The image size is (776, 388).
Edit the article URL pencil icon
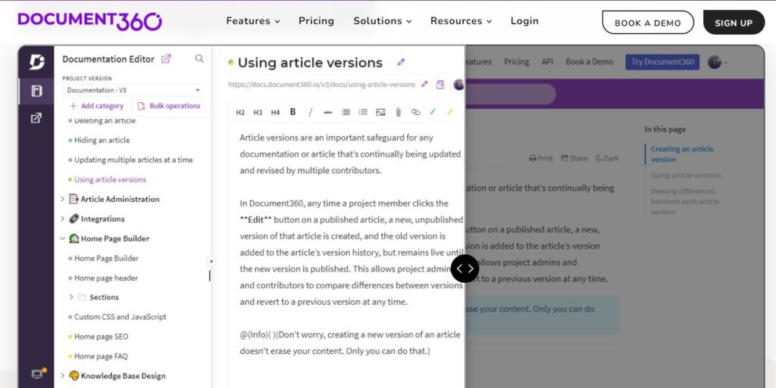coord(424,85)
